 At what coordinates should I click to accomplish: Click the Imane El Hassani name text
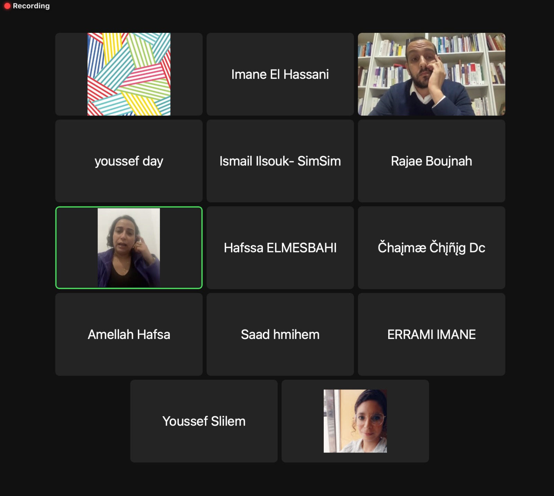point(280,74)
